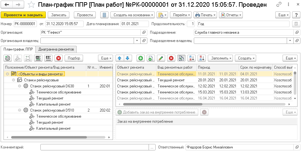Click left tree horizontal scrollbar

point(49,137)
